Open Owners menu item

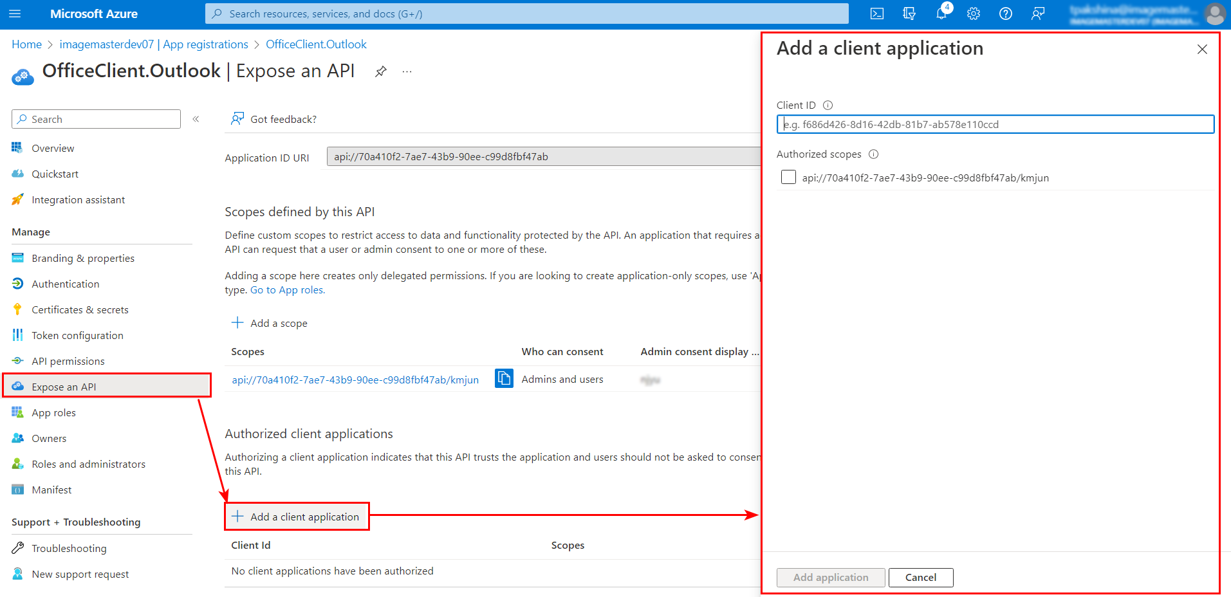[49, 438]
